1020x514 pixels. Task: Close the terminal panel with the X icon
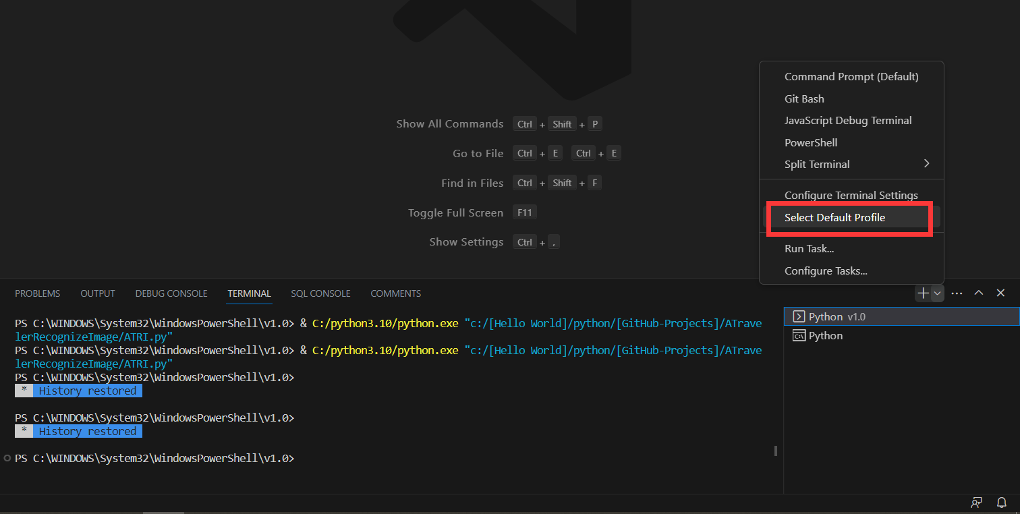[1000, 293]
